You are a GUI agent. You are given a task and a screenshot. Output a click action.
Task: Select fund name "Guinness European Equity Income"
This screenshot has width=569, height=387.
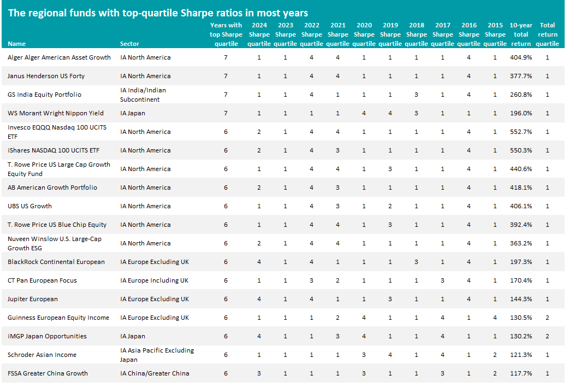point(58,318)
